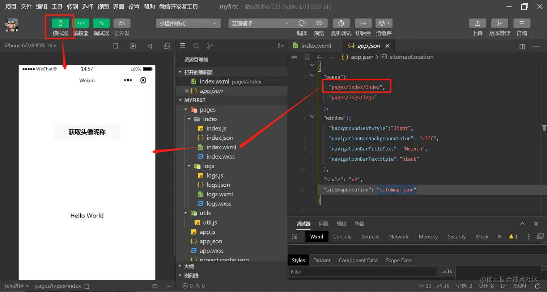Click the bookmark icon in breadcrumb bar
Screen dimensions: 547x292
click(x=307, y=57)
